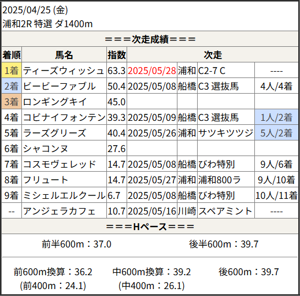
Task: Click the Hペース section heading
Action: point(150,227)
